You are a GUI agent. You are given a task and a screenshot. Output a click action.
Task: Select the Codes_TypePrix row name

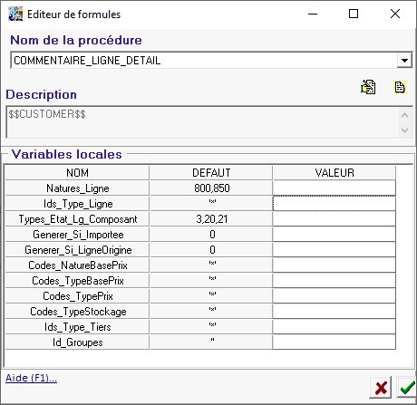point(77,296)
